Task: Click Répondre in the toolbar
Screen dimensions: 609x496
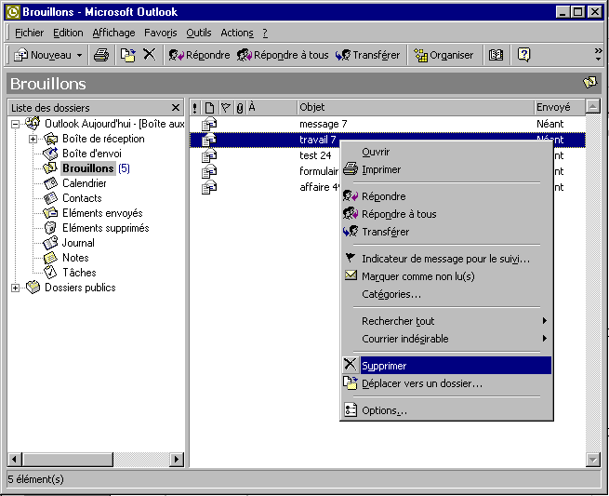Action: point(199,55)
